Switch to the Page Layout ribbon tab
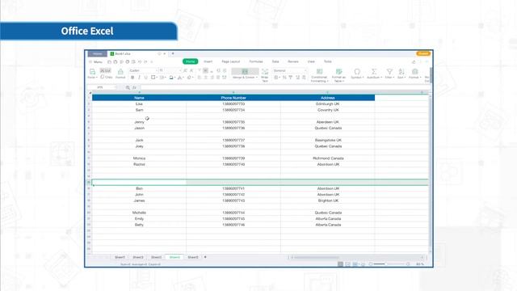 (231, 61)
